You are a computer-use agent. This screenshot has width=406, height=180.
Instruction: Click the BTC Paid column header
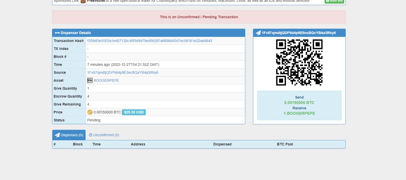click(285, 144)
